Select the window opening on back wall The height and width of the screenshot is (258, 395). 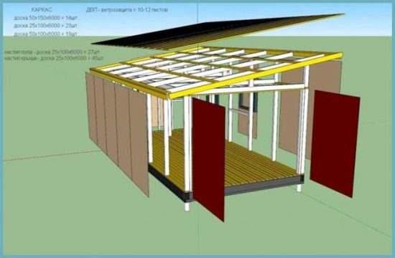click(x=248, y=103)
